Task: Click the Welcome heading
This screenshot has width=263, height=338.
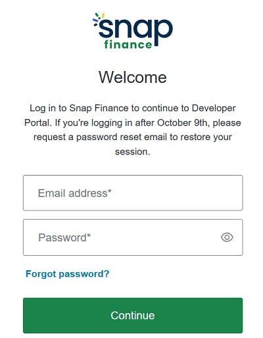Action: tap(133, 77)
